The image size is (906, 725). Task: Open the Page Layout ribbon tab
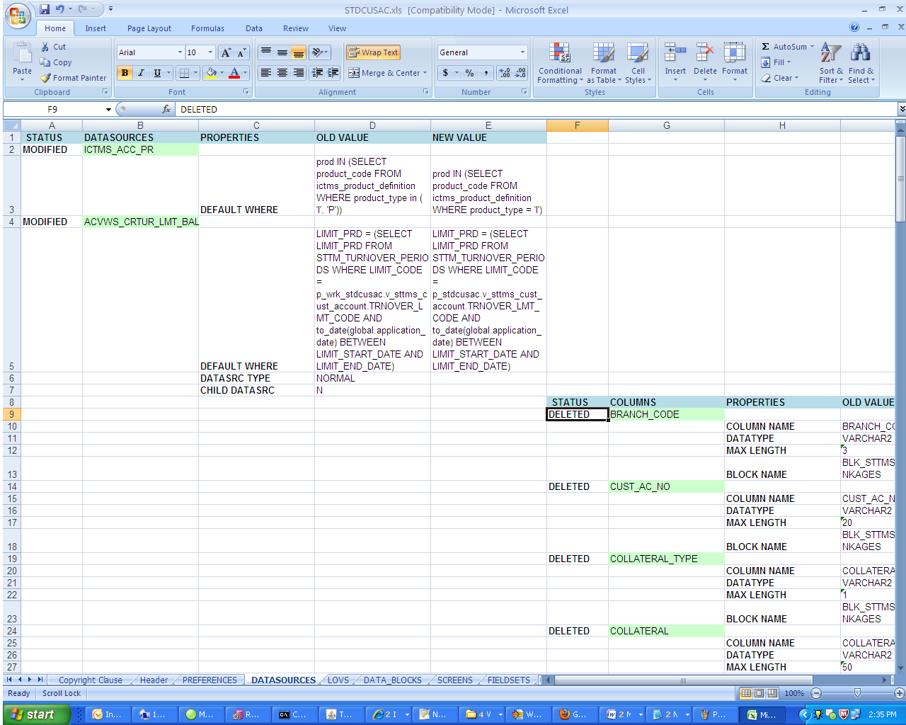coord(149,28)
